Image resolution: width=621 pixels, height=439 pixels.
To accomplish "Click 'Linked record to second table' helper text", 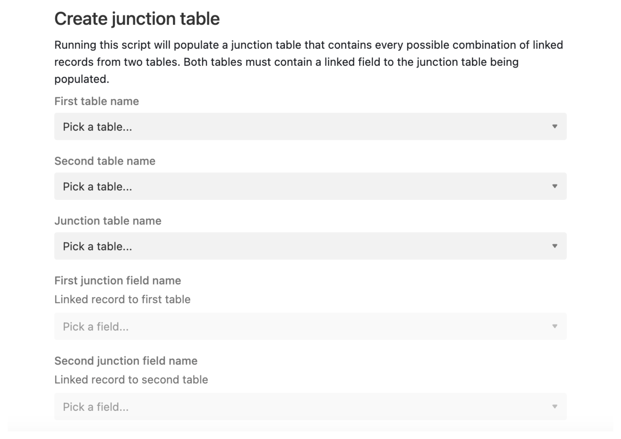I will 131,379.
